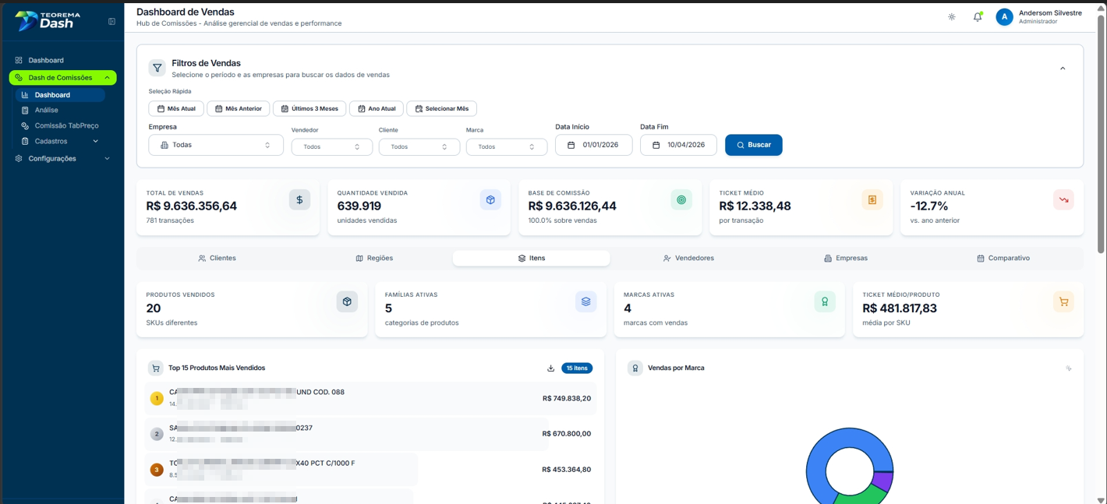This screenshot has width=1107, height=504.
Task: Collapse the Filtros de Vendas panel chevron
Action: point(1063,69)
